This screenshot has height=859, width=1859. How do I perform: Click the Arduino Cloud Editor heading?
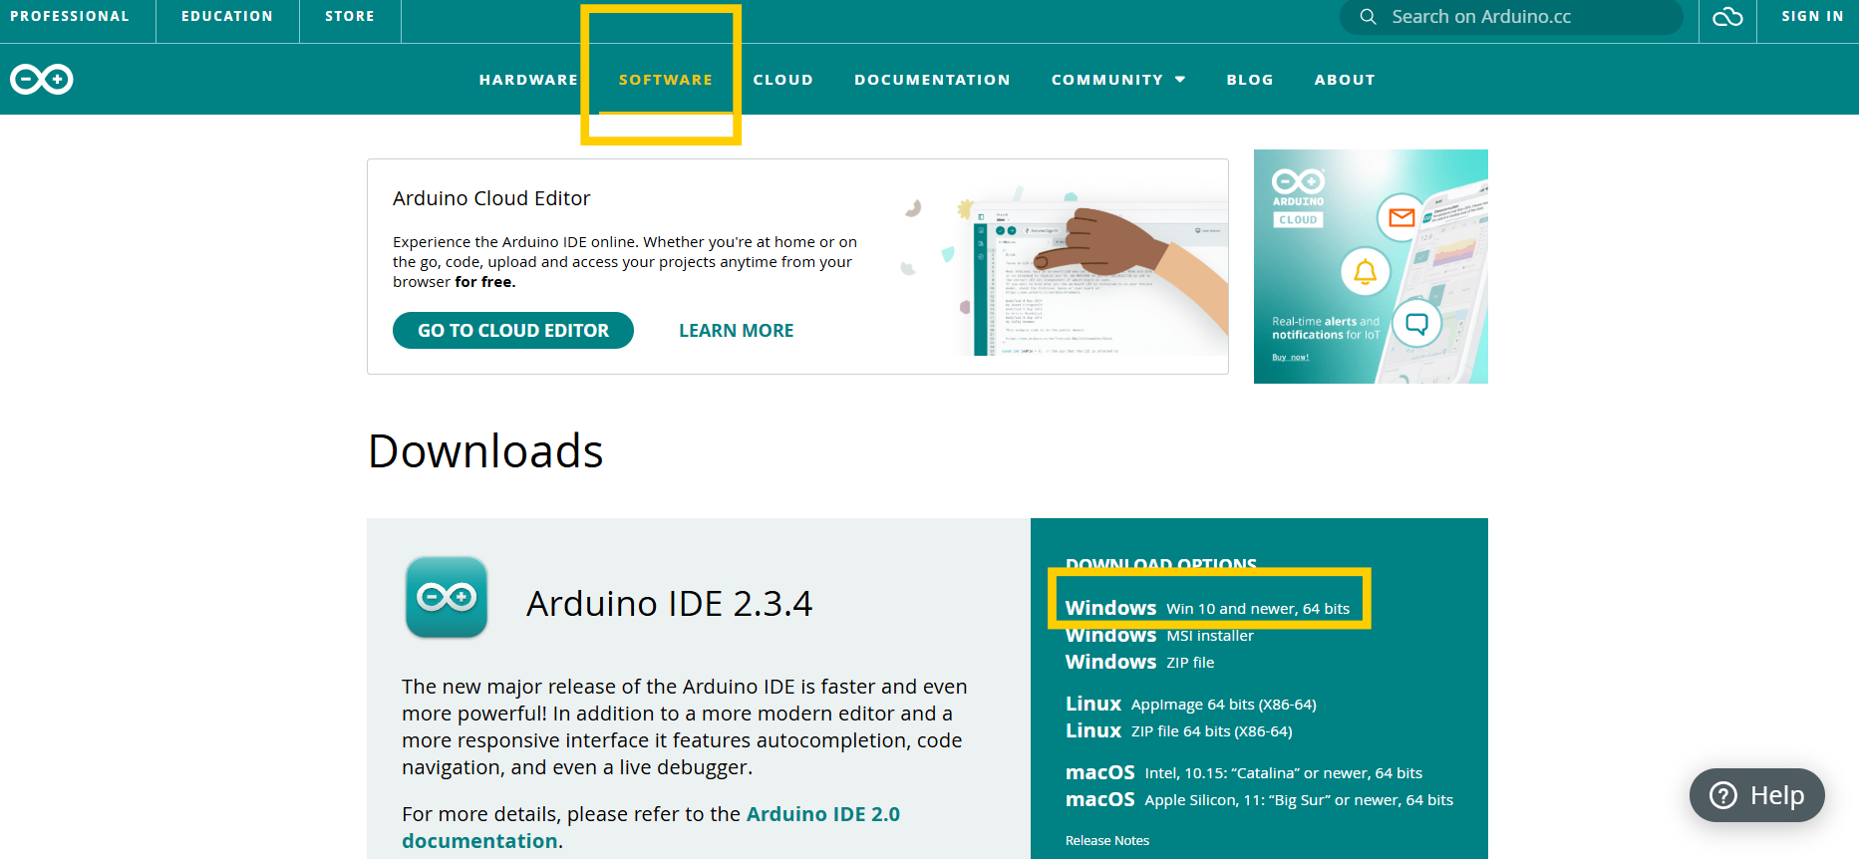tap(491, 198)
